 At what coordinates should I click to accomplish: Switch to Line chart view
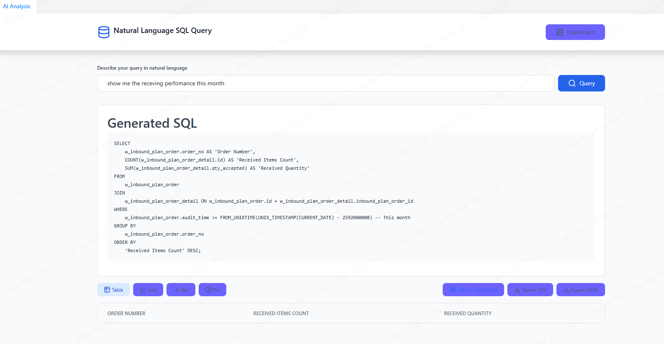(148, 290)
